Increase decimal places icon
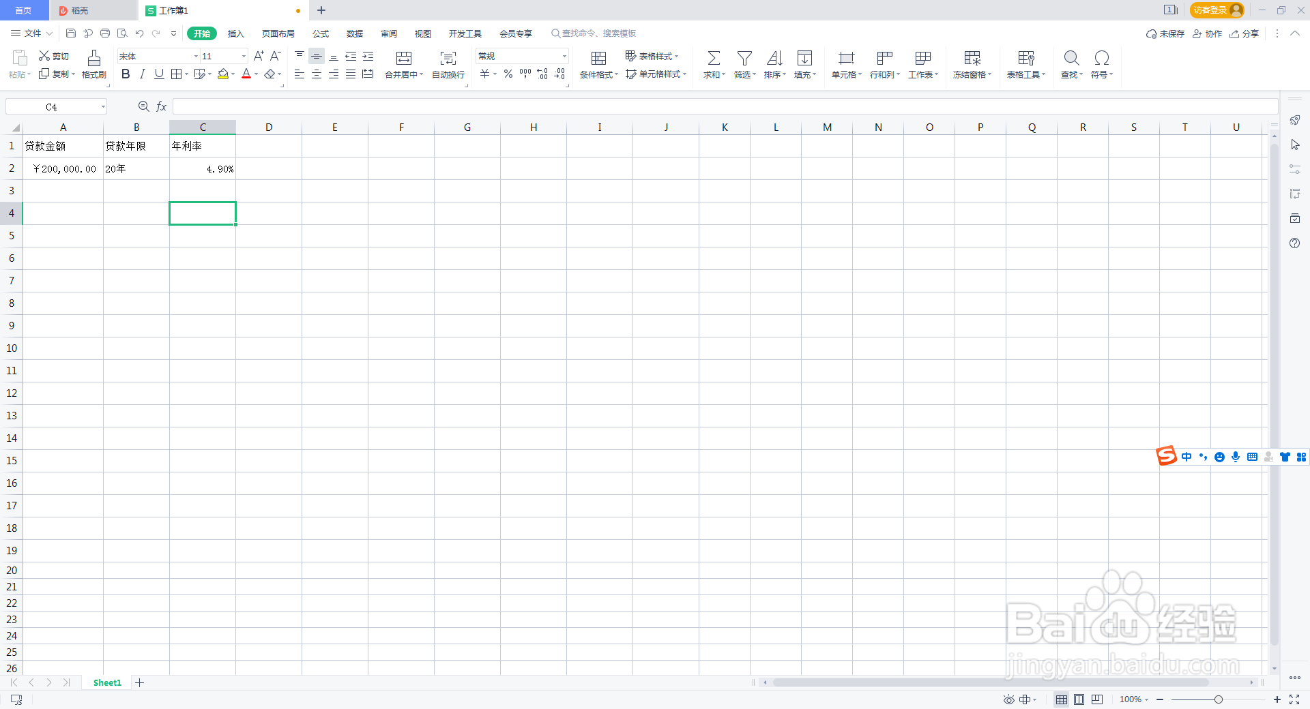This screenshot has width=1310, height=709. (542, 74)
